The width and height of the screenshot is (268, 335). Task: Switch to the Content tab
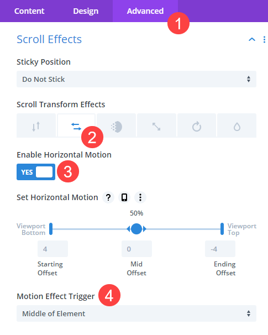(x=29, y=11)
